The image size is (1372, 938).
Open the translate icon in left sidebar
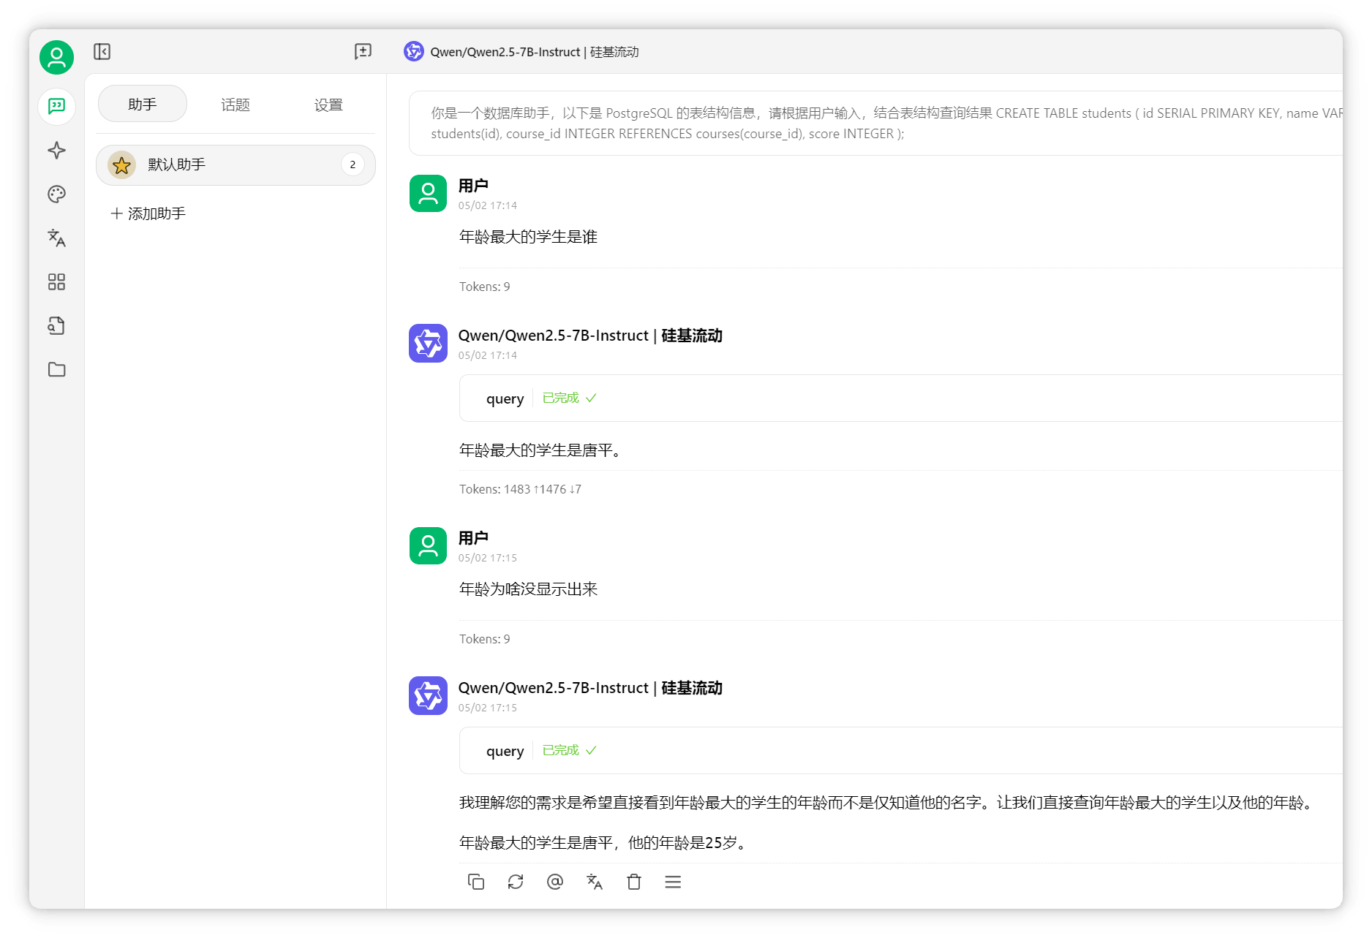pyautogui.click(x=56, y=238)
